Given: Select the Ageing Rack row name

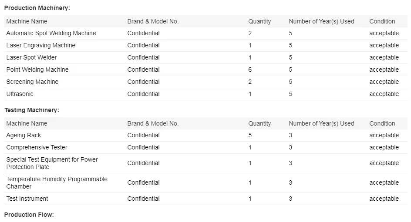Looking at the screenshot, I should (x=24, y=136).
